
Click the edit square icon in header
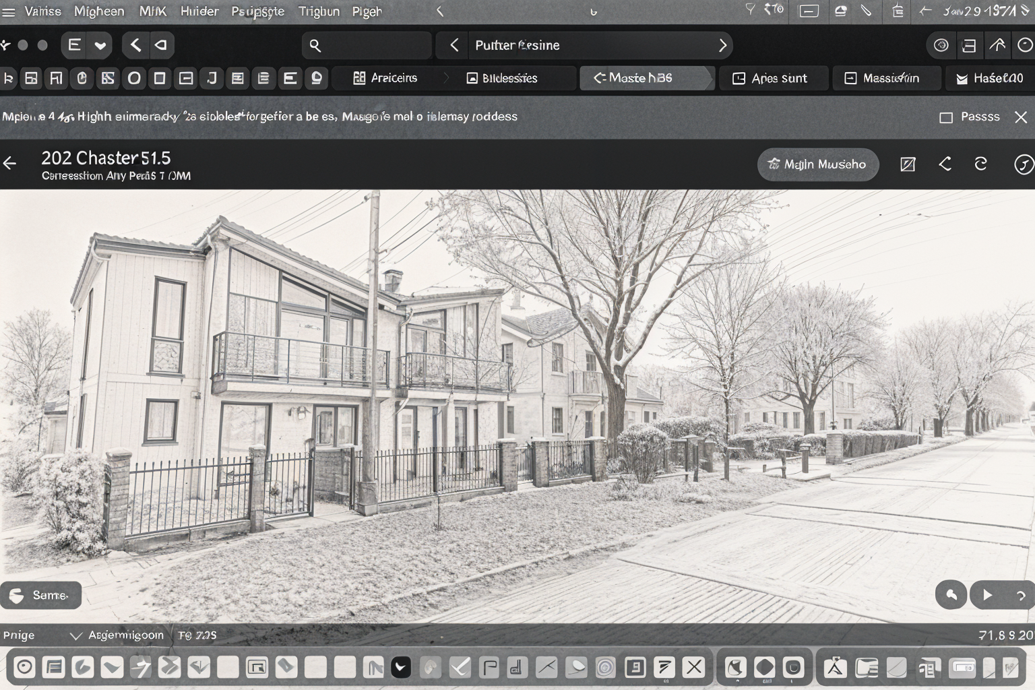(908, 164)
